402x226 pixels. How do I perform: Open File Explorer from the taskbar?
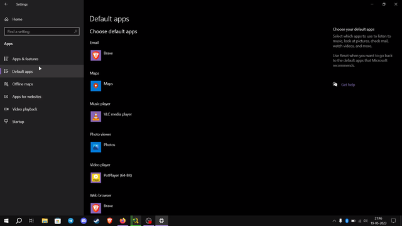pos(45,220)
